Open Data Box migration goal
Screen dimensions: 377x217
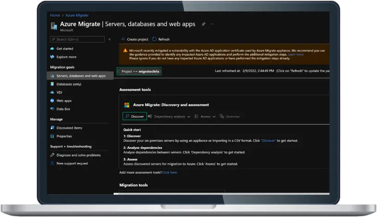(x=63, y=109)
